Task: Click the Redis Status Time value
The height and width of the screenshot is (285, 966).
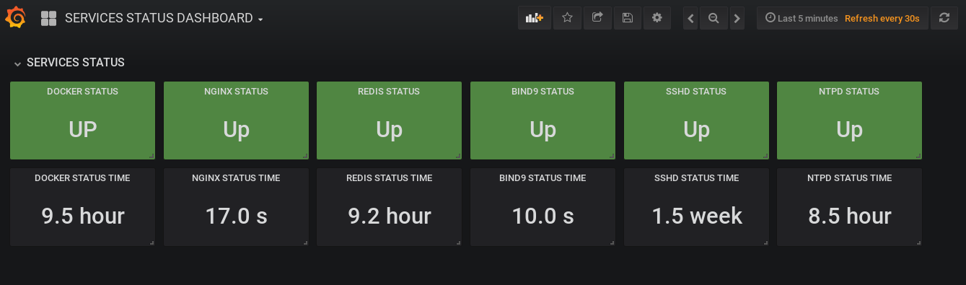Action: [389, 216]
